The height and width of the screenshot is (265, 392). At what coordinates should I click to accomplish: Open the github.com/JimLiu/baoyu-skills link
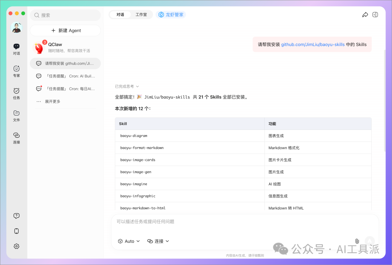(313, 45)
